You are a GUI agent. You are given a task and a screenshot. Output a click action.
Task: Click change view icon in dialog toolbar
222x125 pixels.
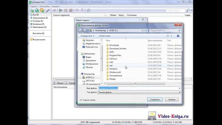[168, 36]
